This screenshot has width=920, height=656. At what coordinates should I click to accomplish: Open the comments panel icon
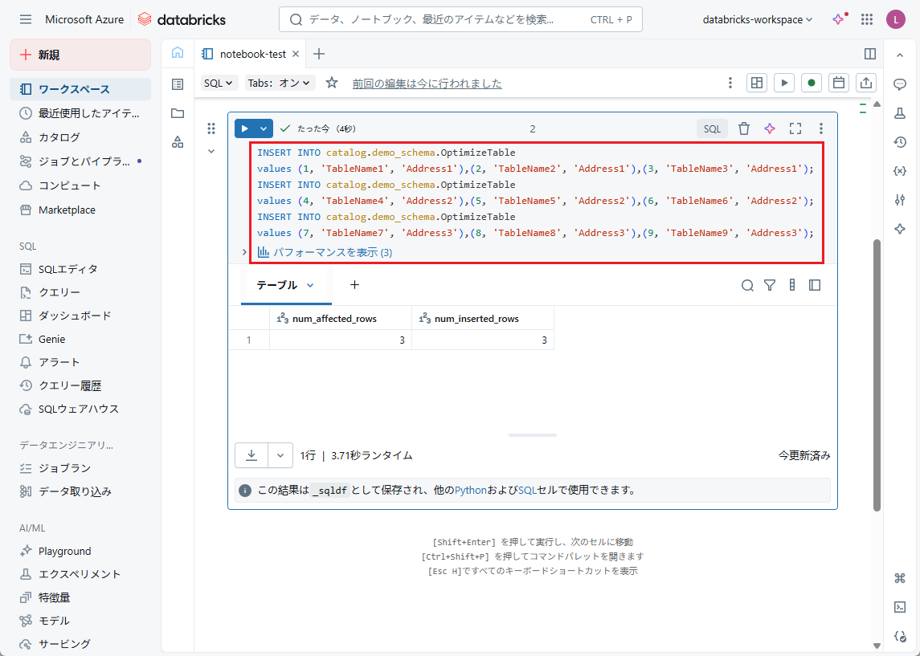[900, 84]
